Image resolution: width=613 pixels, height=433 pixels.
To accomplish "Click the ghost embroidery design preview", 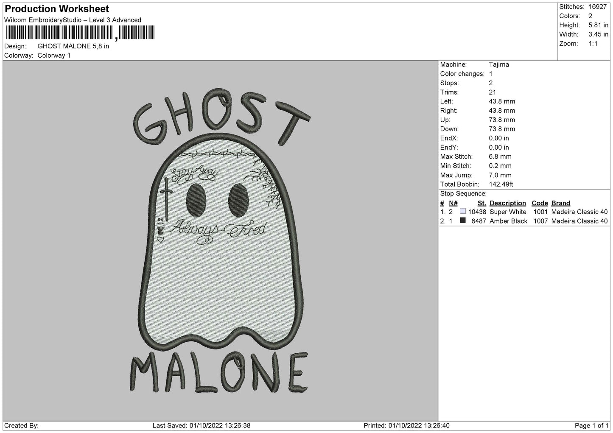I will coord(220,241).
